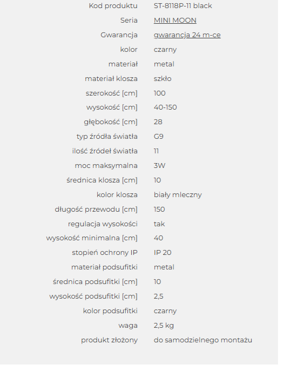Click the materiał klosza value szkło
This screenshot has width=298, height=371.
162,78
